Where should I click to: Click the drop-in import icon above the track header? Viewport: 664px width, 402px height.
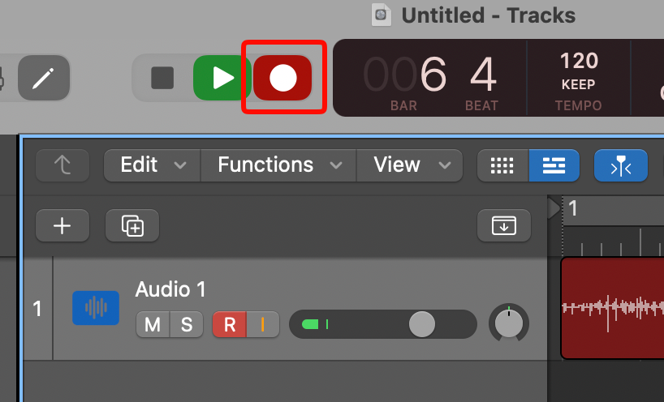click(504, 225)
